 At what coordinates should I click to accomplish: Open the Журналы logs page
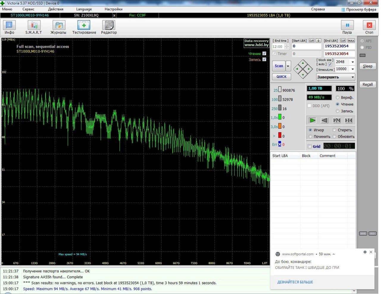coord(58,27)
